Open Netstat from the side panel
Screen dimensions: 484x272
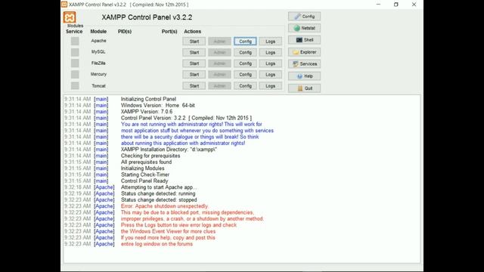tap(304, 28)
